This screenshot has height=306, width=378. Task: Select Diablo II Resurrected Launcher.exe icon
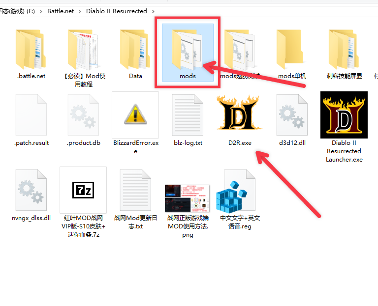344,115
